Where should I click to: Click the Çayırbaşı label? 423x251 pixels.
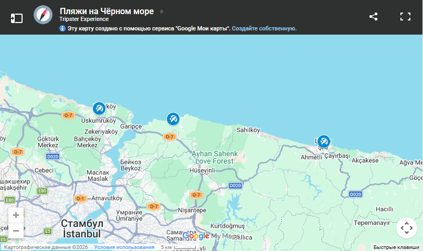(337, 156)
